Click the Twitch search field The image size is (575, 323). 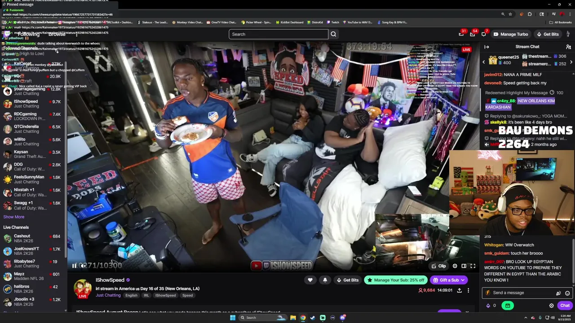point(279,34)
